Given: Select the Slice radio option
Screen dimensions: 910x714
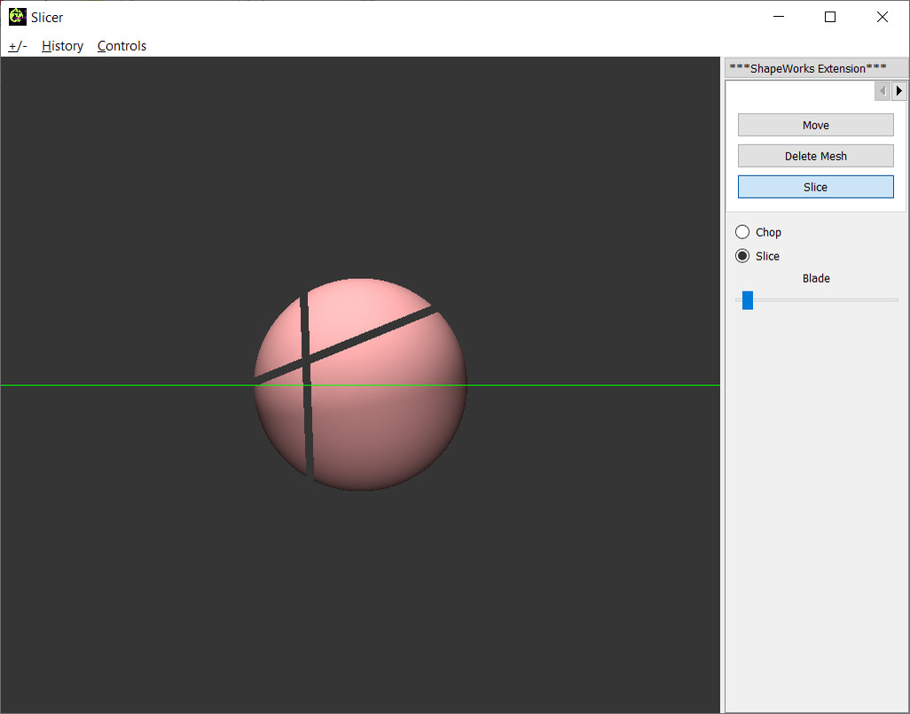Looking at the screenshot, I should click(741, 255).
